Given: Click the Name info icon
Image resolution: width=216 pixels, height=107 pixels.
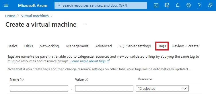Looking at the screenshot, I should coord(22,79).
